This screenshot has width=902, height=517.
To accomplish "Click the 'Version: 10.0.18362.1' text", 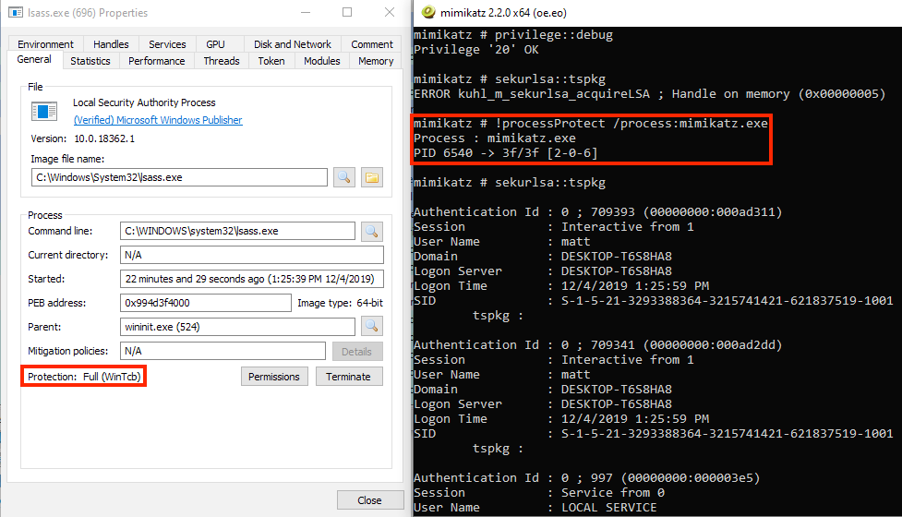I will [x=82, y=138].
